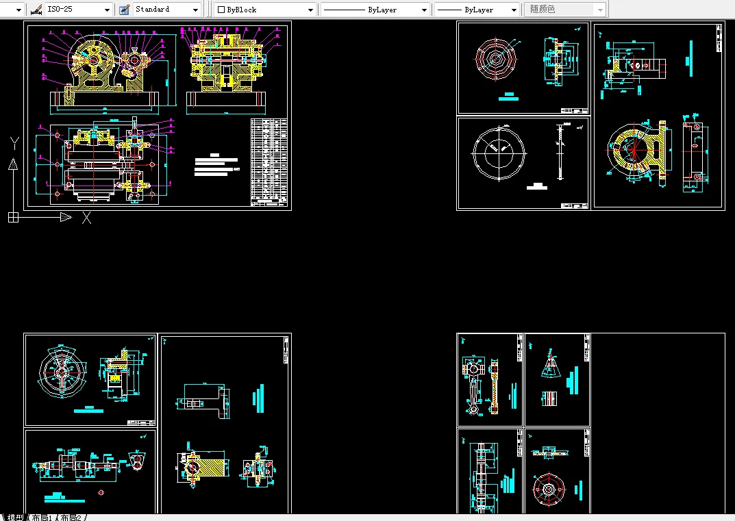Select the white technical notes text block in assembly sheet

click(x=217, y=164)
